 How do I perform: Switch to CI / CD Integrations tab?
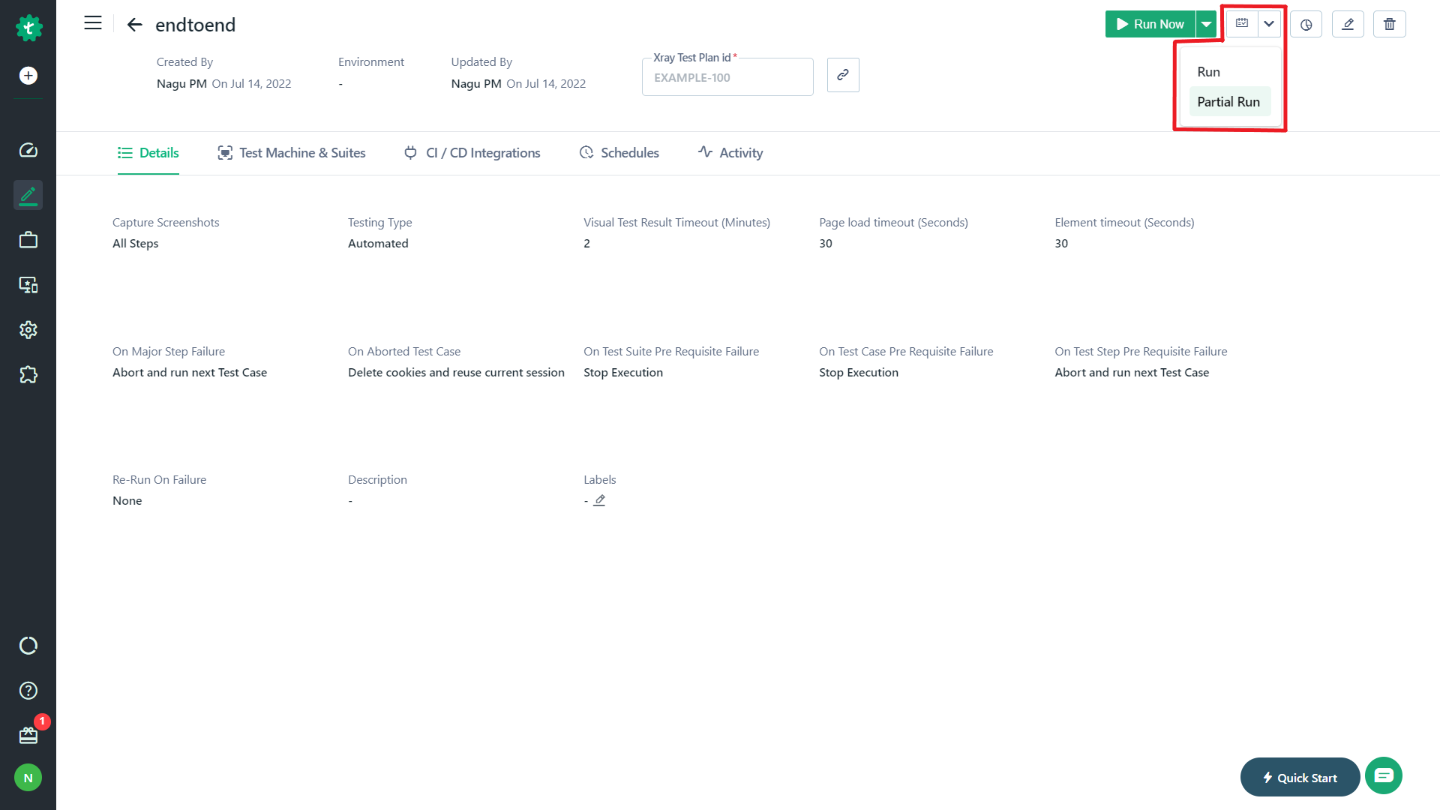coord(472,153)
